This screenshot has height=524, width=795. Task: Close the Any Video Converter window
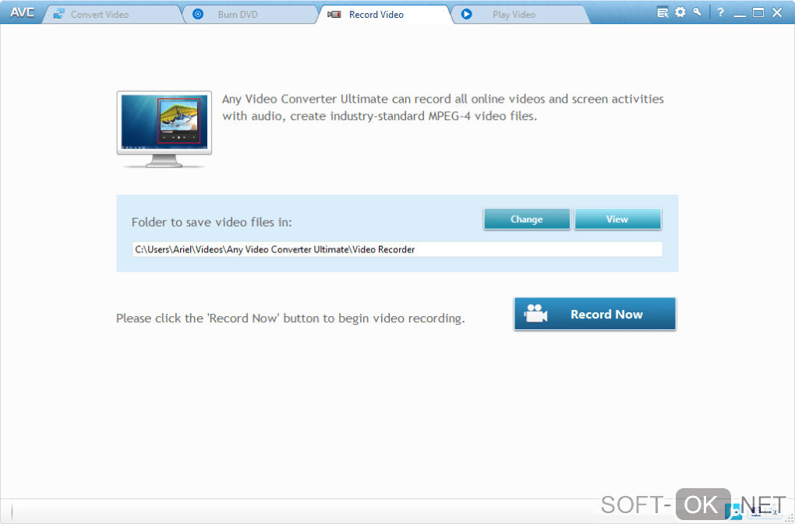pos(777,12)
